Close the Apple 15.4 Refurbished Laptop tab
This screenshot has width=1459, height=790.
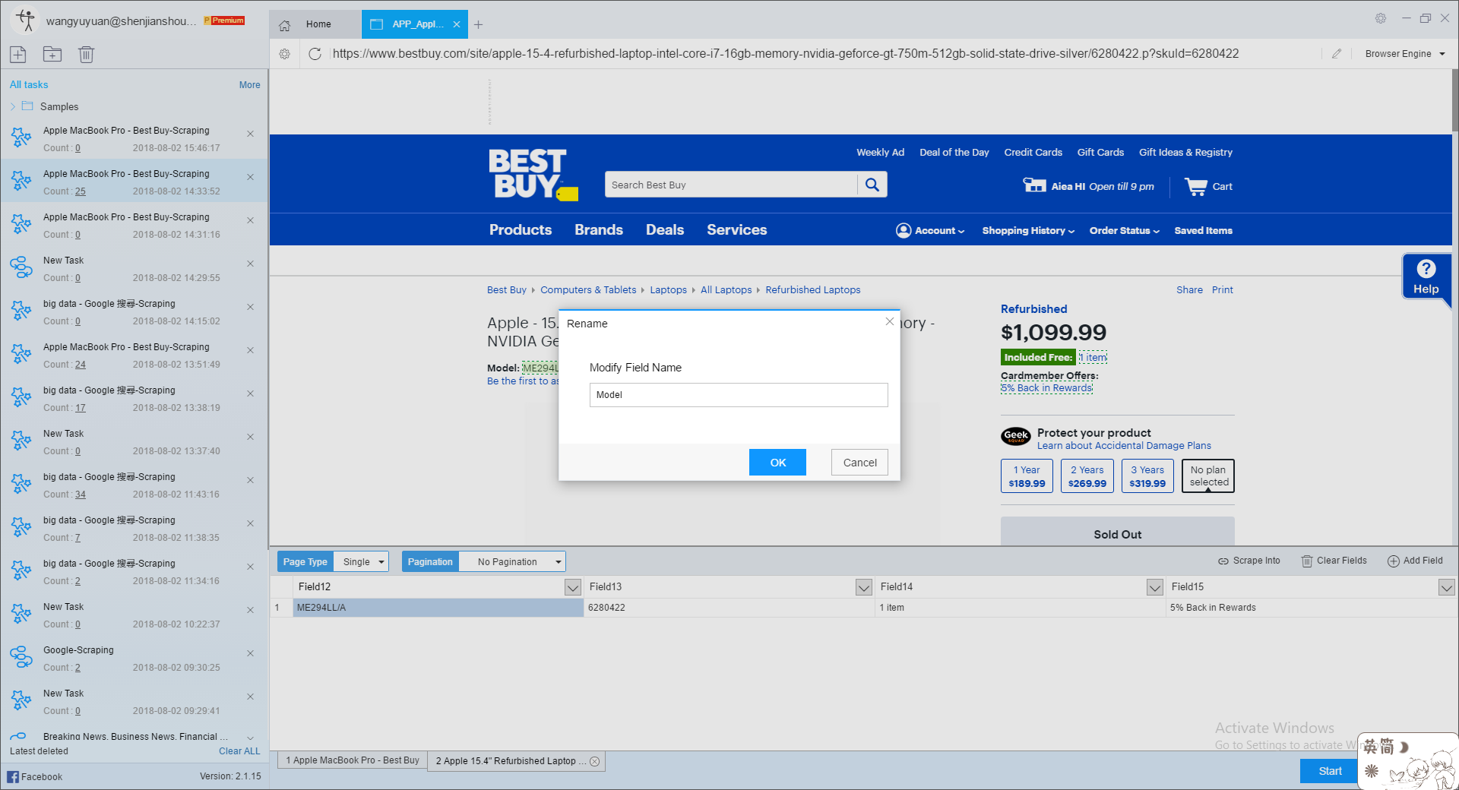click(x=595, y=761)
